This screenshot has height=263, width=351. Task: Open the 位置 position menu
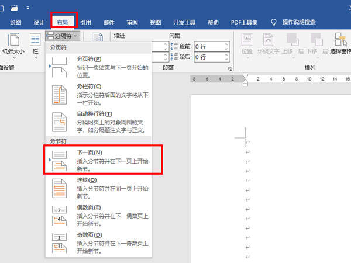pyautogui.click(x=247, y=46)
